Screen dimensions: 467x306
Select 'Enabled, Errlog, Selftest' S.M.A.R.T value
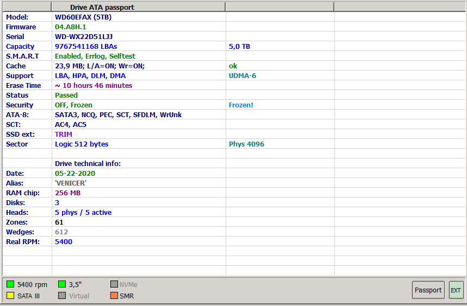tap(95, 56)
